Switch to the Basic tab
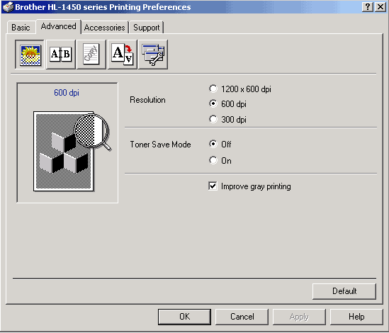Screen dimensions: 389x333 (x=21, y=28)
